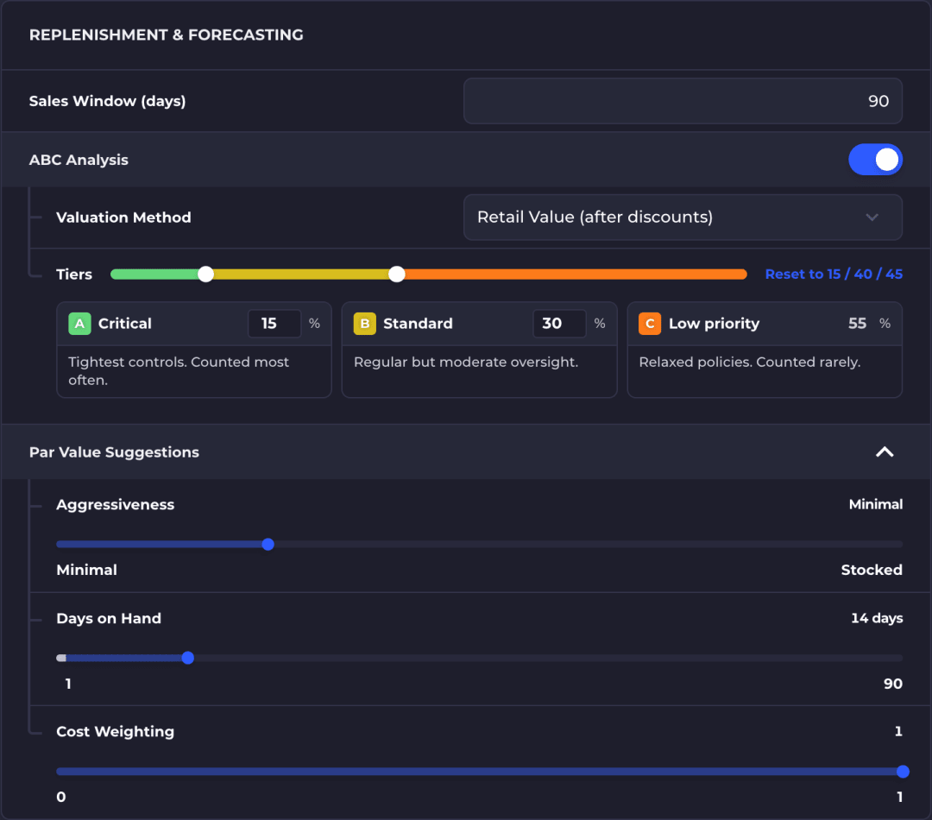Click the green A tier badge icon
The height and width of the screenshot is (820, 932).
click(x=79, y=324)
